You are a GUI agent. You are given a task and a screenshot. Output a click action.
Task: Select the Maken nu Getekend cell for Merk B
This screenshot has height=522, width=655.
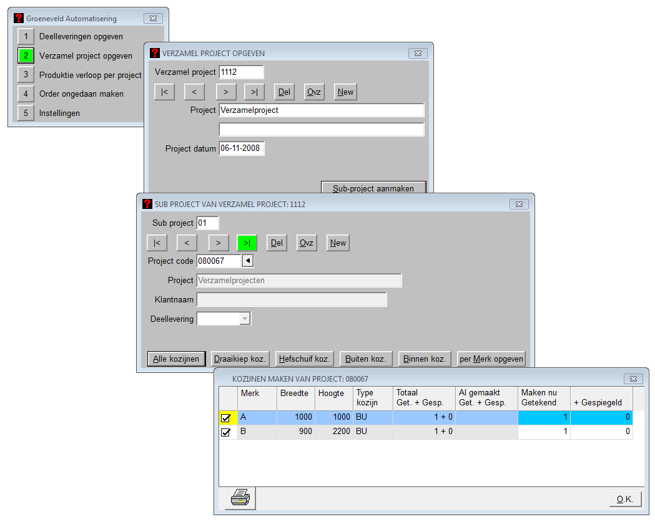coord(544,432)
